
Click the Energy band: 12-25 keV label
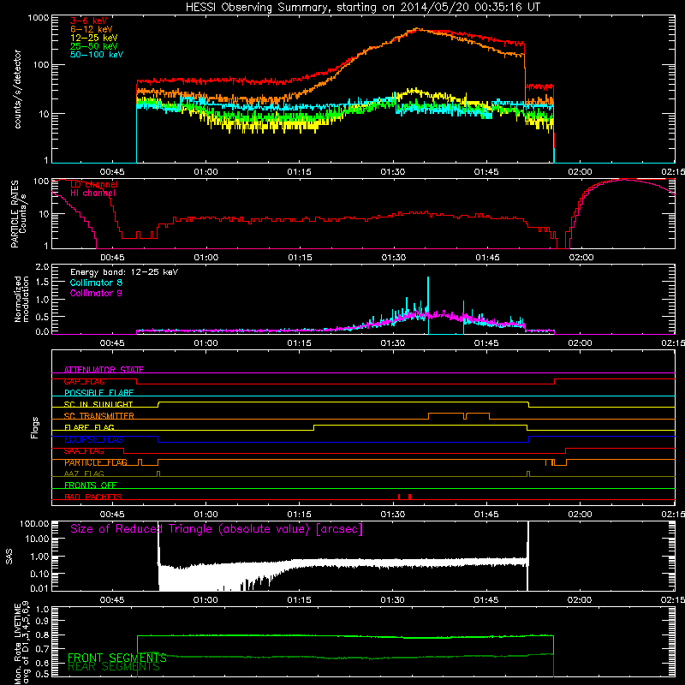pyautogui.click(x=124, y=272)
